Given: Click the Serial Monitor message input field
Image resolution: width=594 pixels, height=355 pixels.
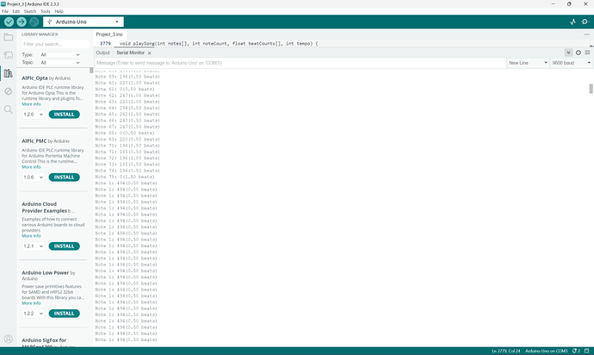Looking at the screenshot, I should point(300,63).
